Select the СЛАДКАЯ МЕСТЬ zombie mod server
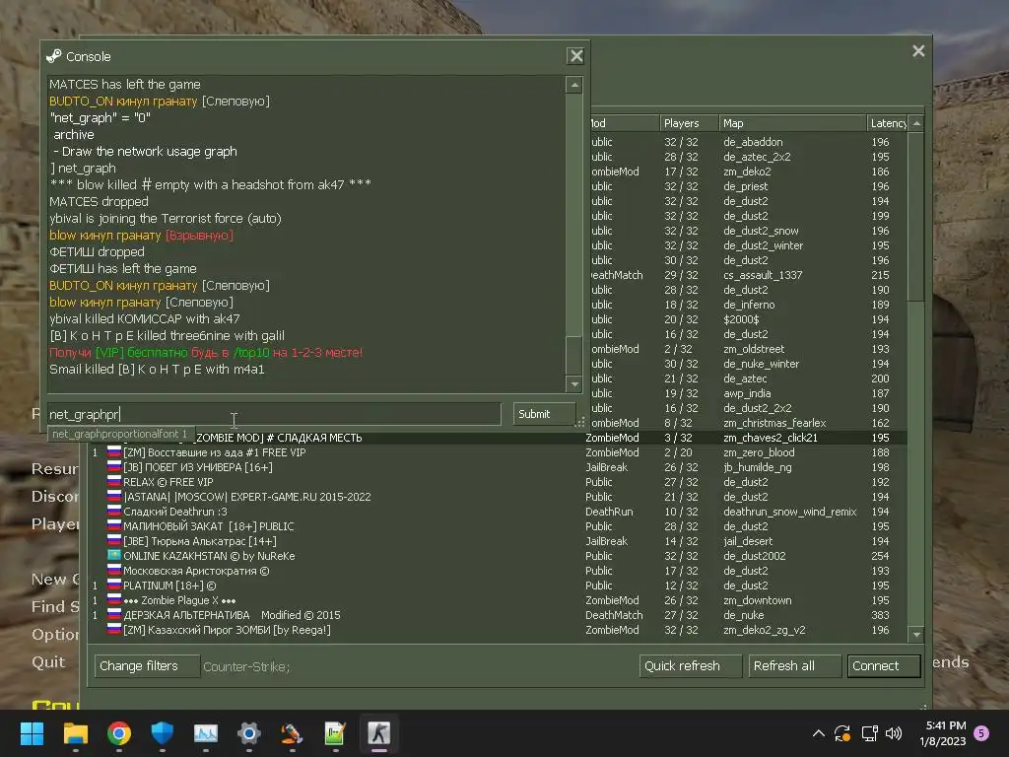The width and height of the screenshot is (1009, 757). point(499,438)
